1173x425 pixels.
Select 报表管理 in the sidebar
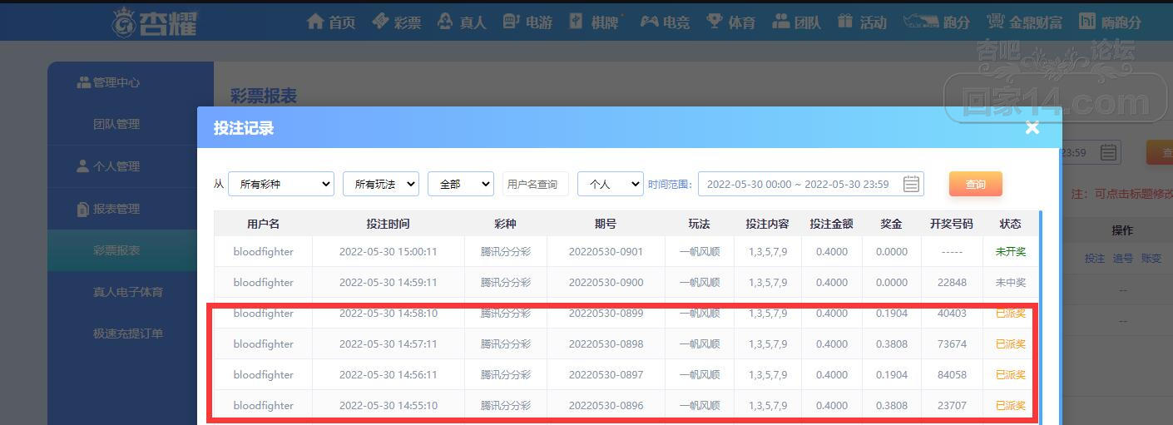(x=108, y=209)
